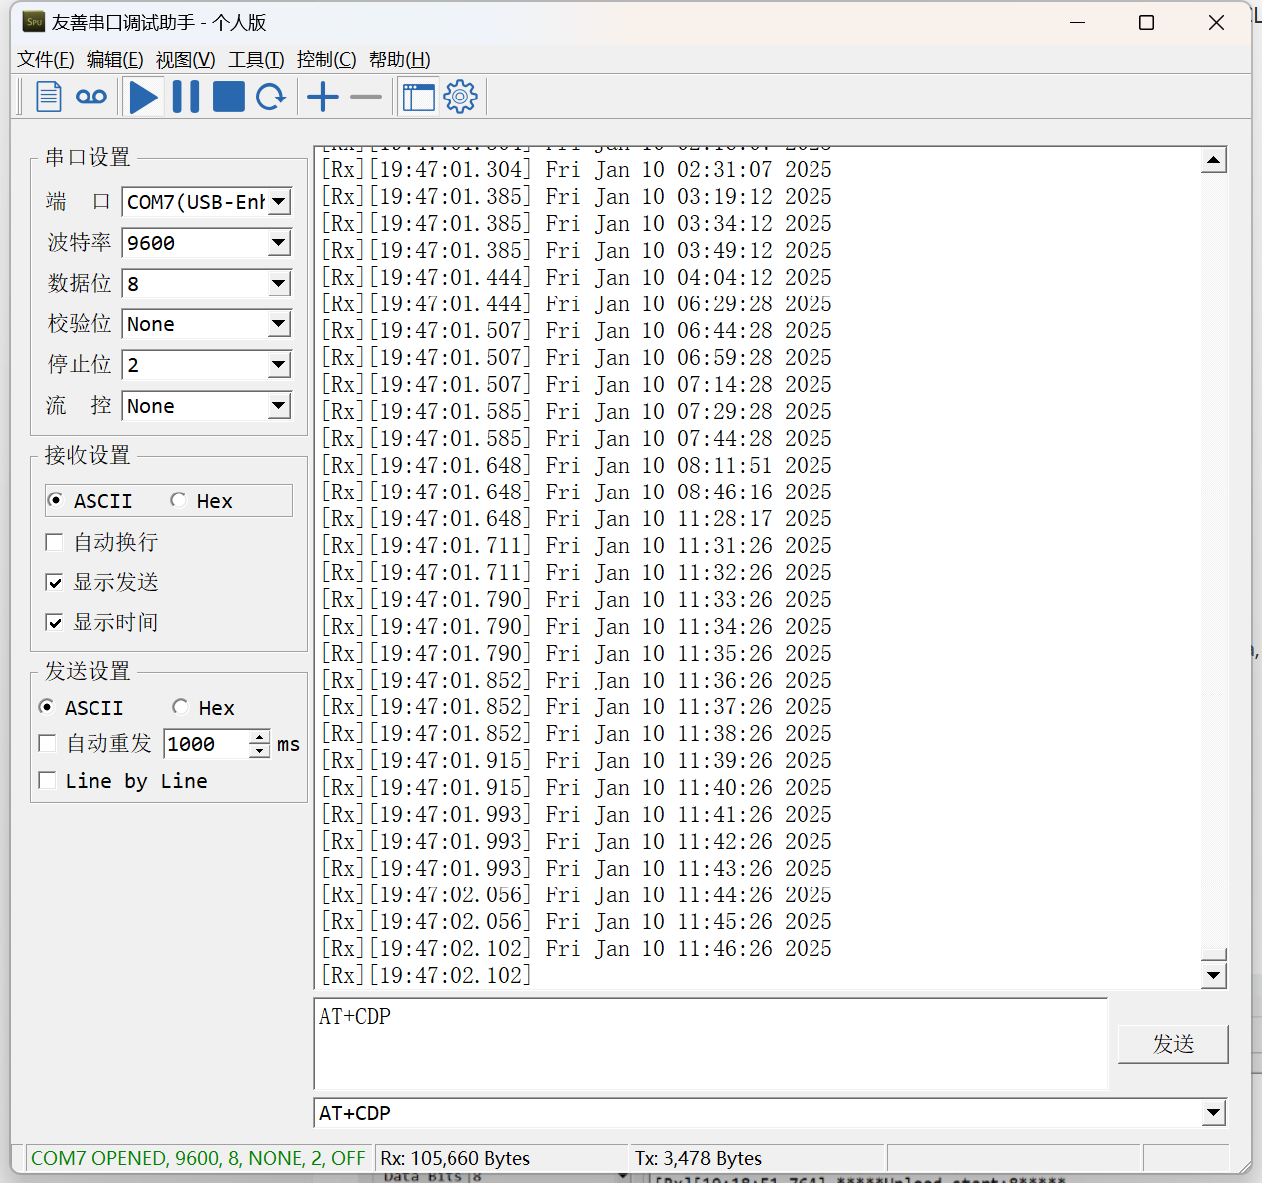The height and width of the screenshot is (1183, 1262).
Task: Click the Rx: 105,660 Bytes status counter
Action: [455, 1158]
